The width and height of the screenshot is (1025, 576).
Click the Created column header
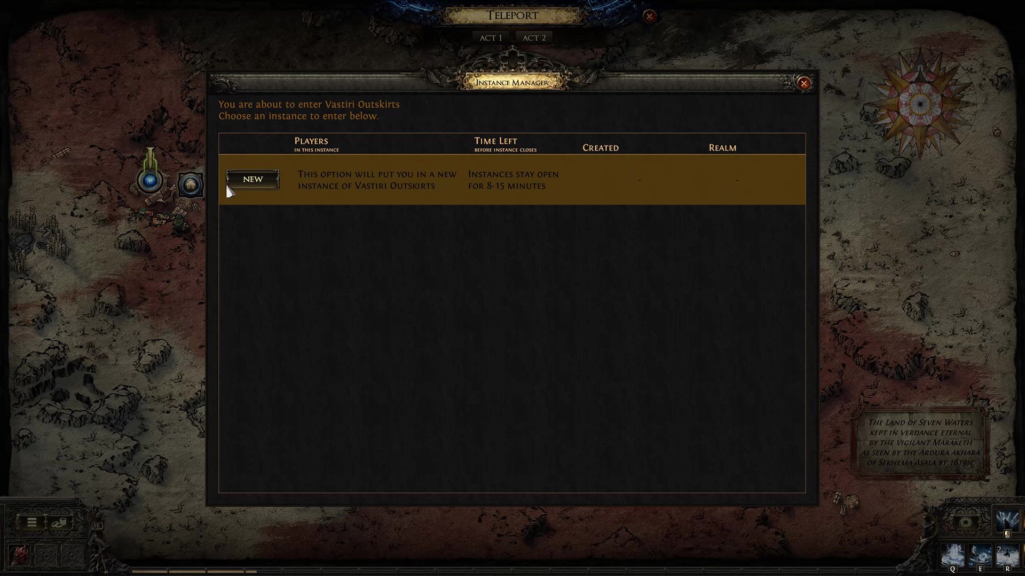[601, 148]
